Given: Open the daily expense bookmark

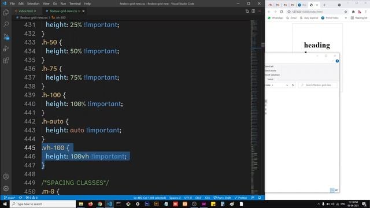Looking at the screenshot, I should click(x=309, y=18).
